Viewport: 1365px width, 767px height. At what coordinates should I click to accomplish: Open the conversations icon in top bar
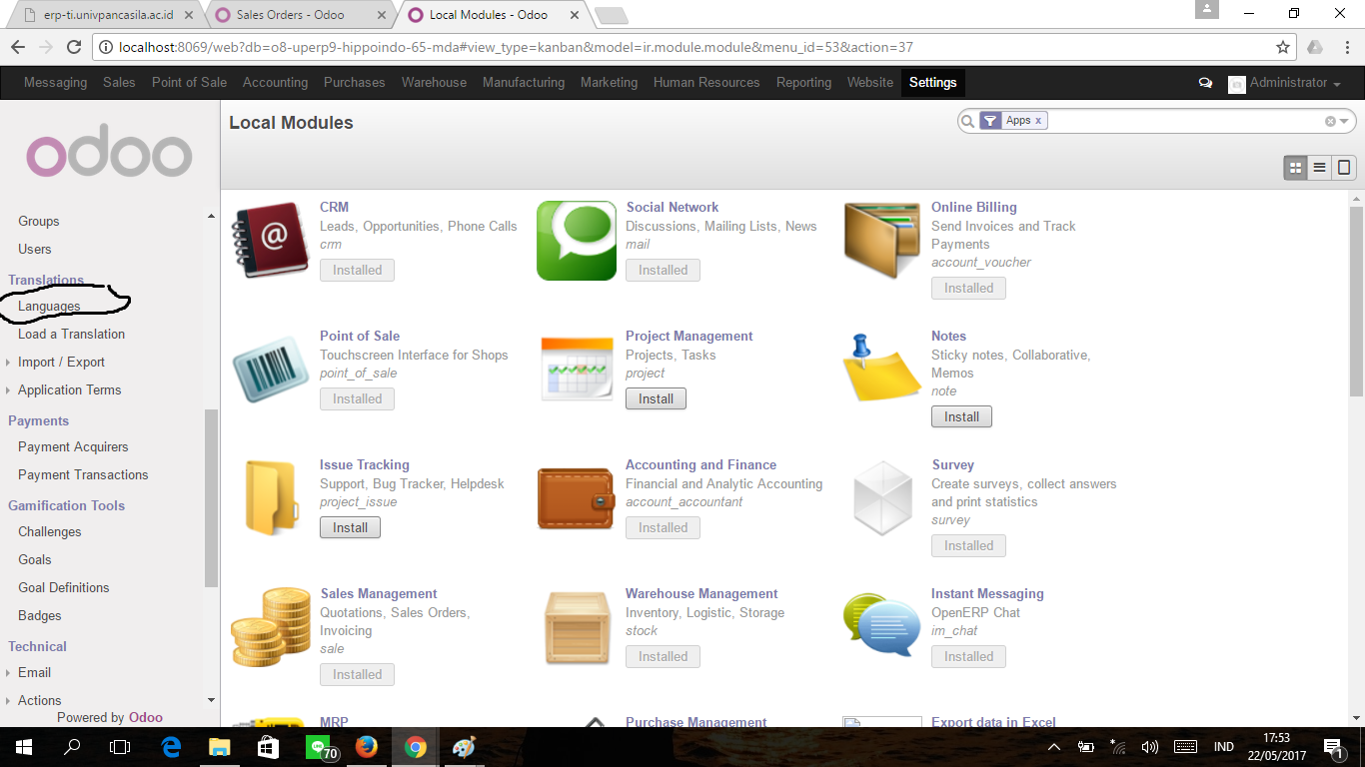[x=1205, y=83]
